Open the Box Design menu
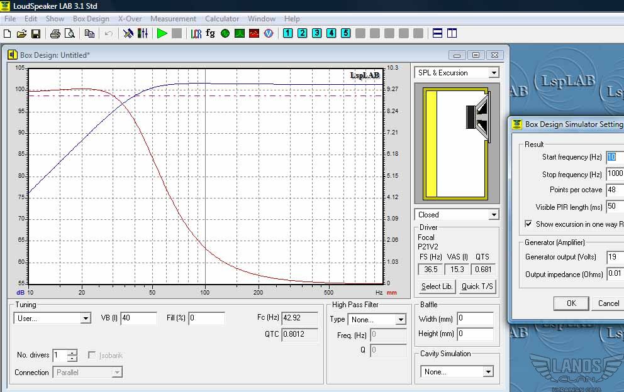The height and width of the screenshot is (392, 624). click(91, 19)
